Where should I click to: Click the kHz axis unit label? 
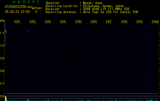pyautogui.click(x=2, y=21)
